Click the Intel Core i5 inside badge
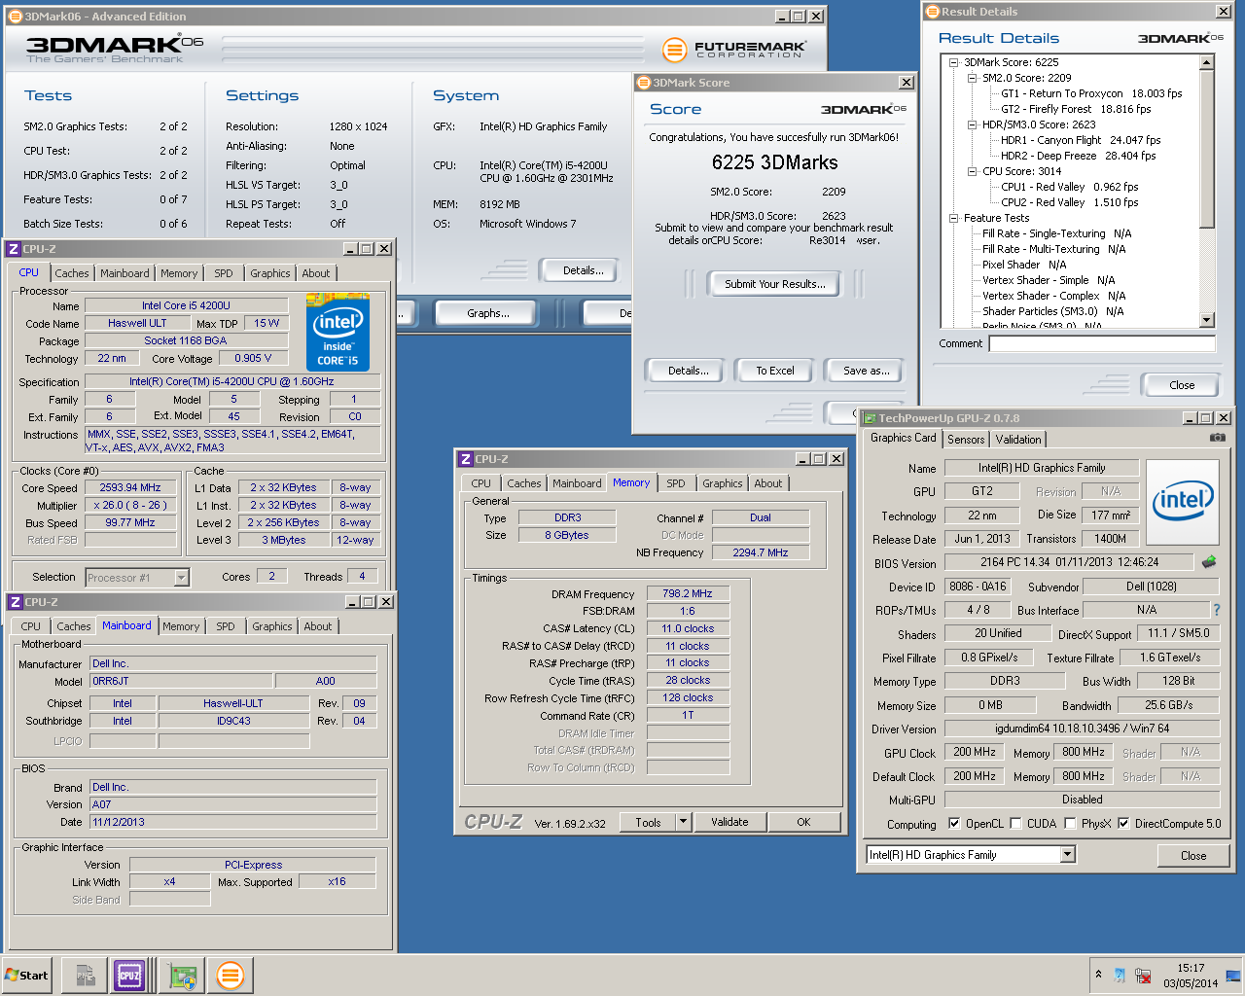The height and width of the screenshot is (996, 1245). click(x=338, y=332)
